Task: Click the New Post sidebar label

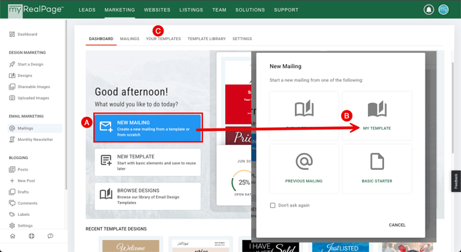Action: pyautogui.click(x=26, y=180)
